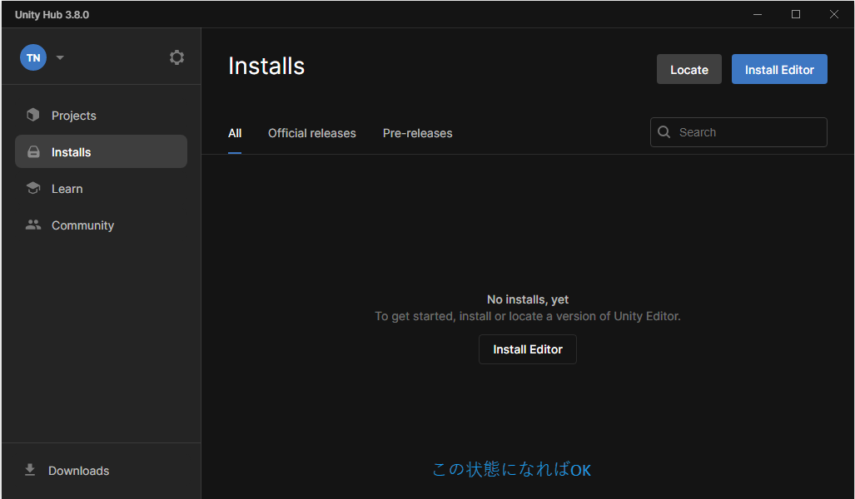This screenshot has width=855, height=499.
Task: Click the blue Install Editor button
Action: 779,69
